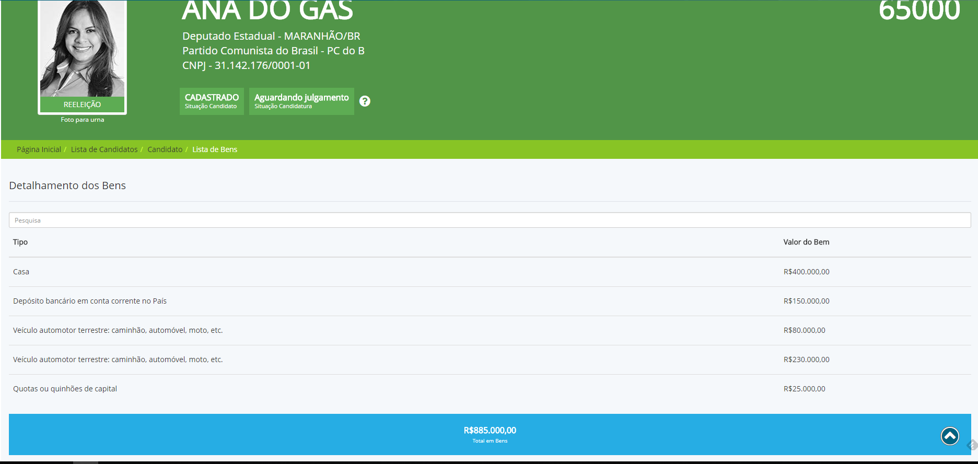
Task: Click the candidate number 65000
Action: coord(919,10)
